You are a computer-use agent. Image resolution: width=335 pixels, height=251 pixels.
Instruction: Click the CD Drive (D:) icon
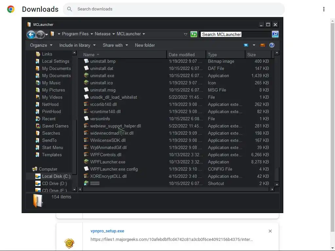pyautogui.click(x=38, y=183)
